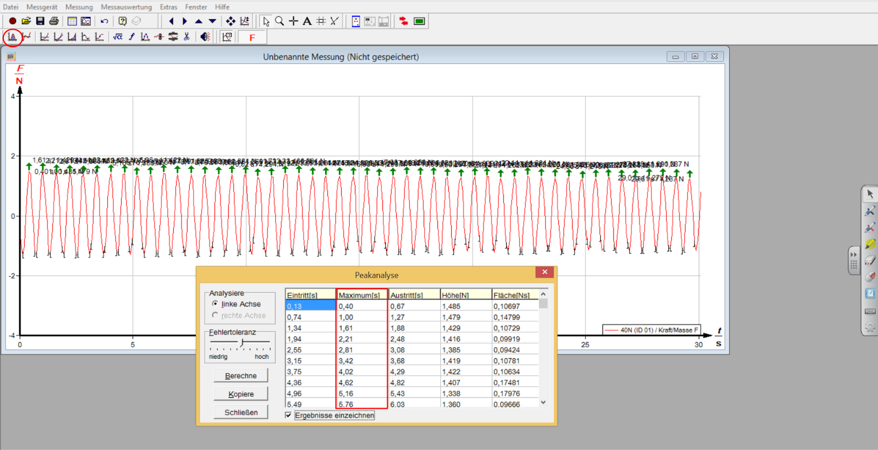Click the Fehlertoleranz slider handle
Viewport: 878px width, 450px height.
[x=242, y=343]
